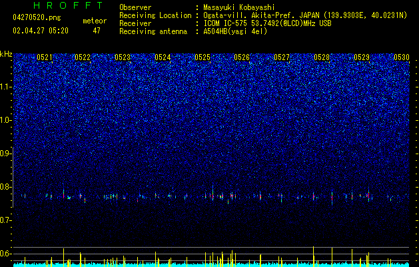Click the 0521 time marker
The height and width of the screenshot is (267, 419).
(45, 57)
